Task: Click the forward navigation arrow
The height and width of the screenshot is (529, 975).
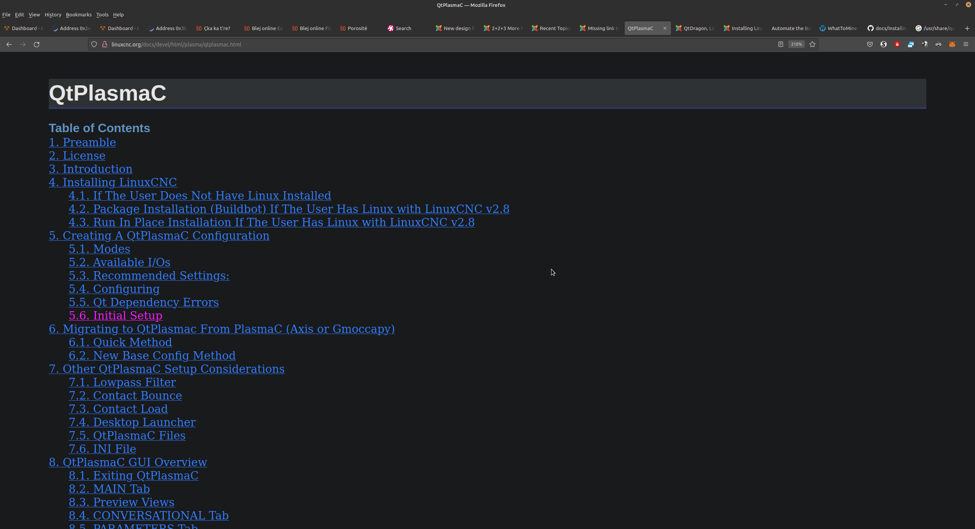Action: (23, 44)
